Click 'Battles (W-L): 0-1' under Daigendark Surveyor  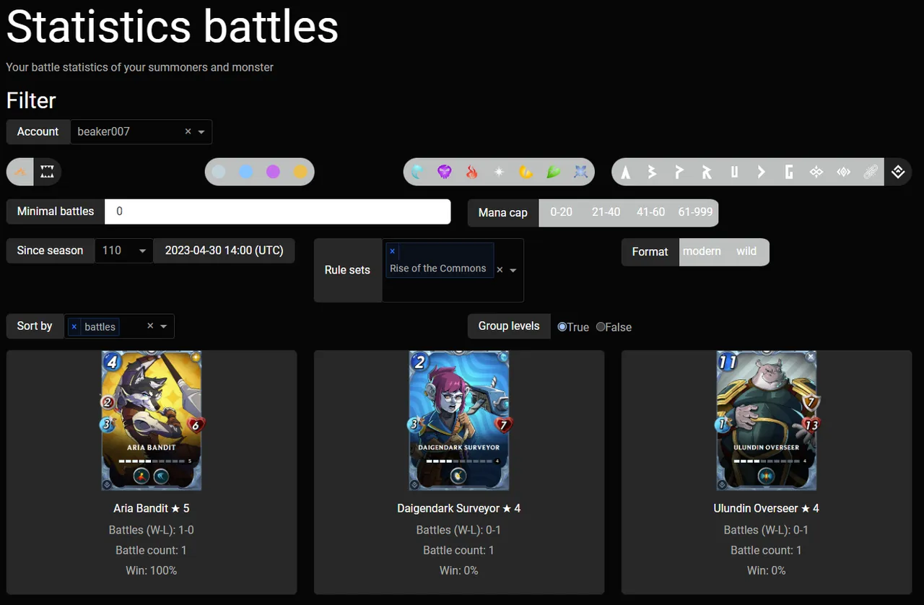[x=459, y=530]
